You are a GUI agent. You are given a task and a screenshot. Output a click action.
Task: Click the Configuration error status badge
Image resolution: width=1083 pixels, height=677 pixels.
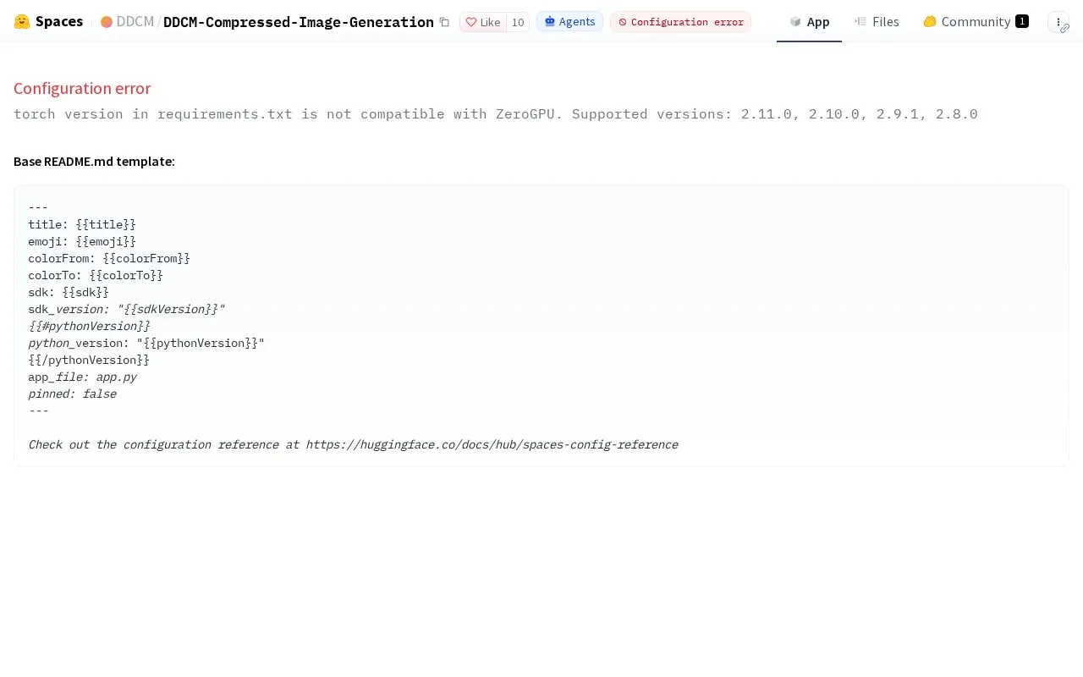680,21
